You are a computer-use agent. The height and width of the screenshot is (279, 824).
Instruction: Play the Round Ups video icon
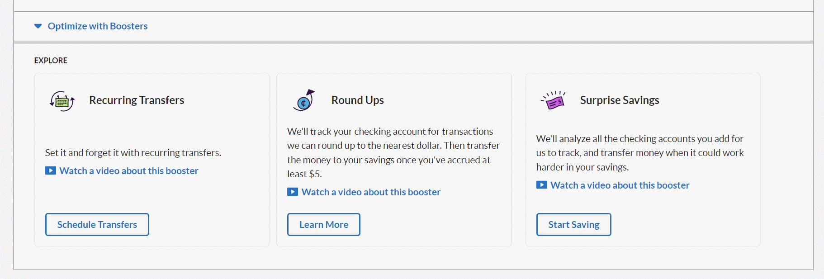coord(293,192)
